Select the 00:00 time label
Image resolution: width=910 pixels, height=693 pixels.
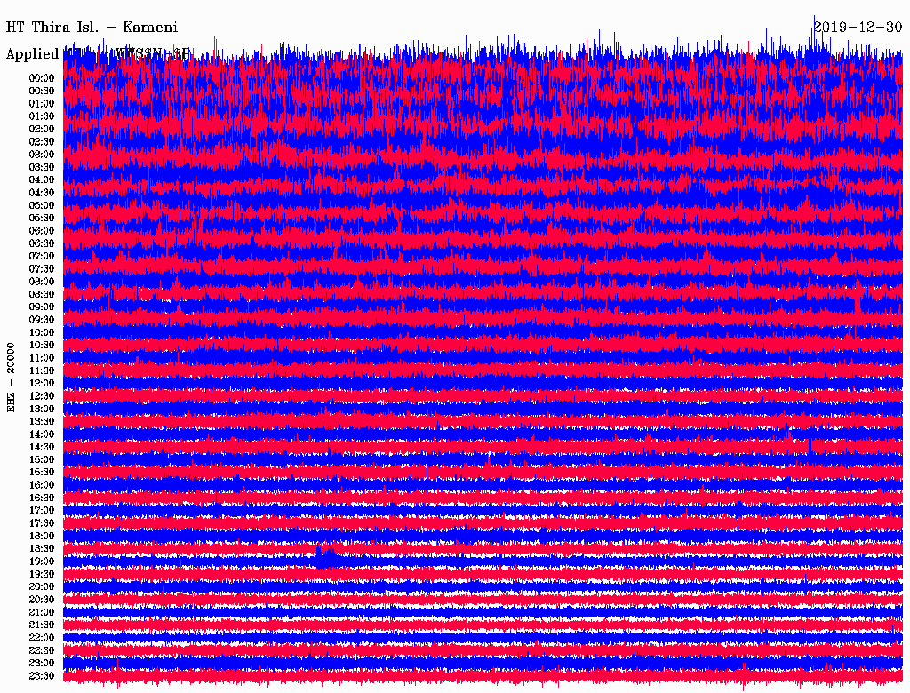tap(41, 78)
